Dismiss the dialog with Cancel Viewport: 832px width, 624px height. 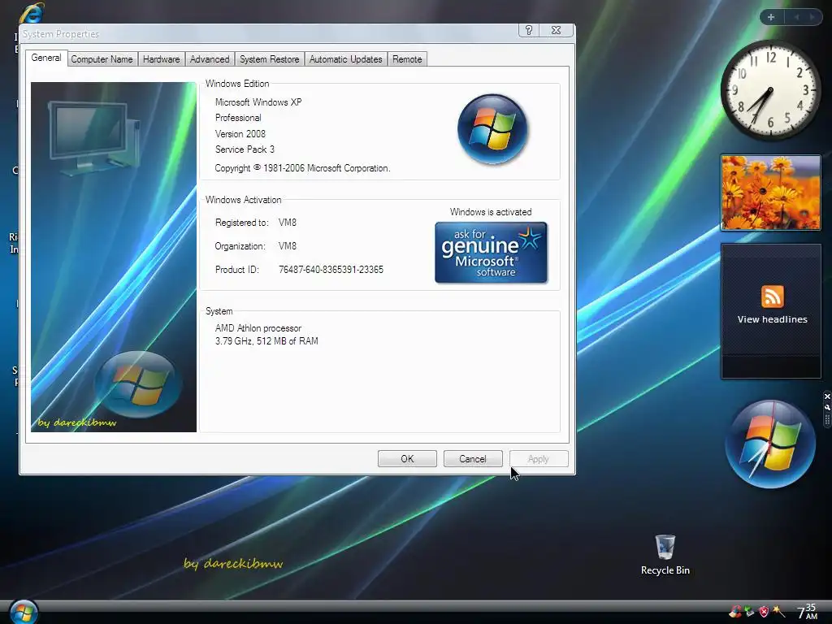pyautogui.click(x=473, y=458)
